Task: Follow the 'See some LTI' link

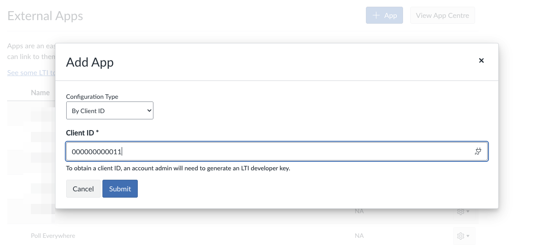Action: coord(31,72)
